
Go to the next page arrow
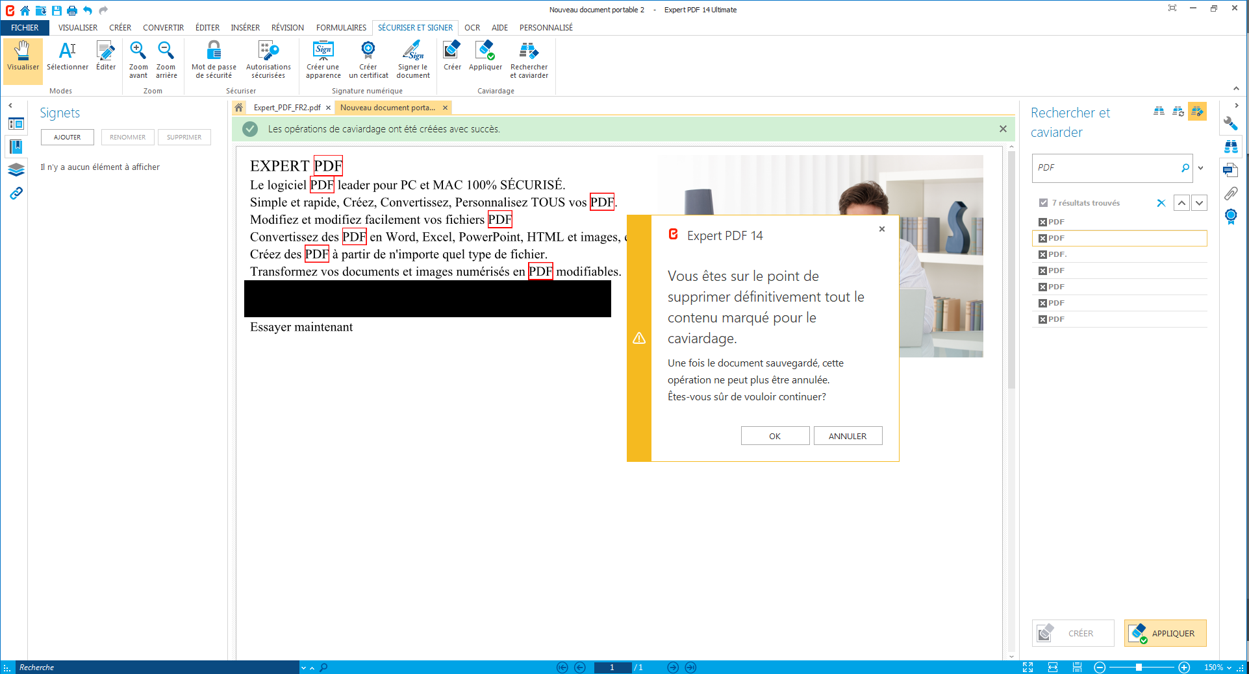click(x=673, y=668)
